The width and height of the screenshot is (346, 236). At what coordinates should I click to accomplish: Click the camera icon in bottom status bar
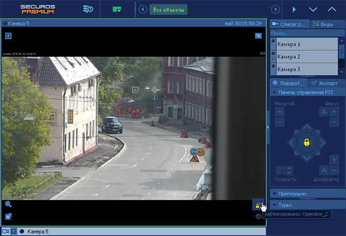point(6,231)
